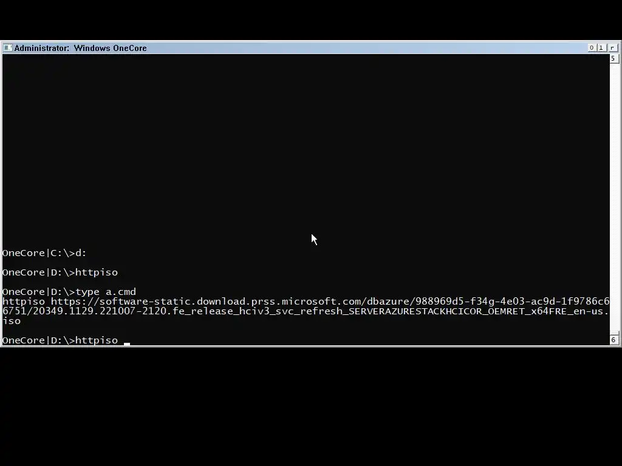The width and height of the screenshot is (622, 466).
Task: Click the scrollbar down arrow labeled 6
Action: click(x=613, y=340)
